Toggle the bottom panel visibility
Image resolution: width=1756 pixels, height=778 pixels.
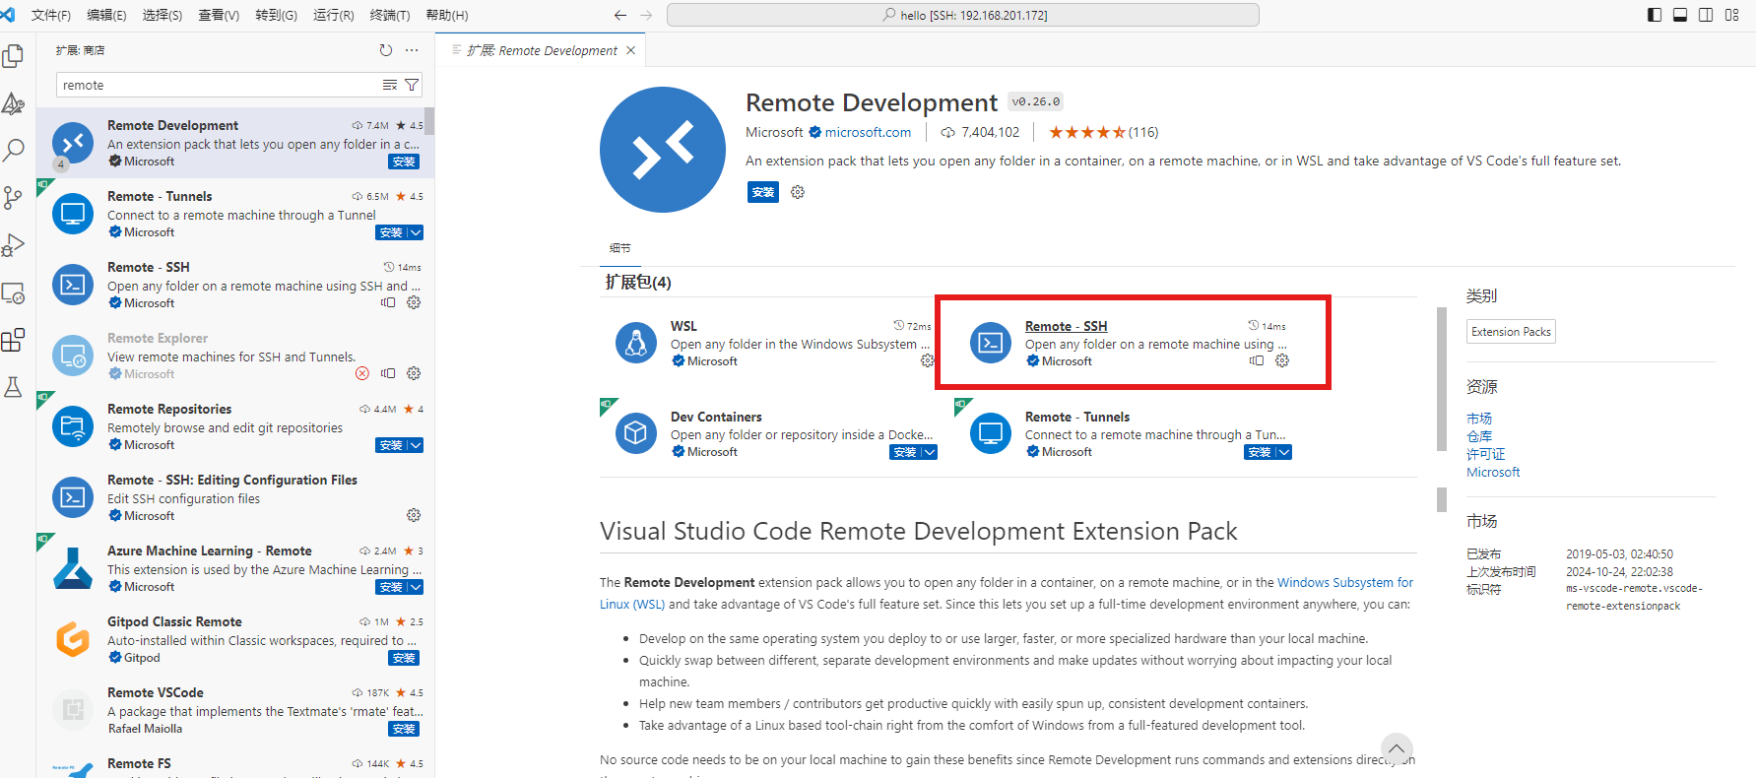[x=1680, y=15]
